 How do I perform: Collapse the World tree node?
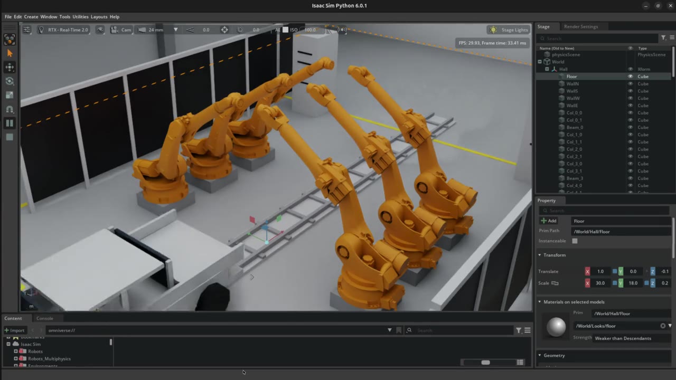[x=540, y=62]
